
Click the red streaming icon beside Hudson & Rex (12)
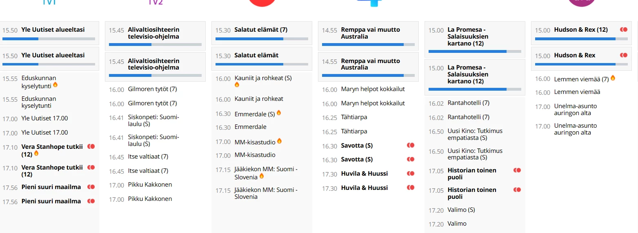click(624, 30)
